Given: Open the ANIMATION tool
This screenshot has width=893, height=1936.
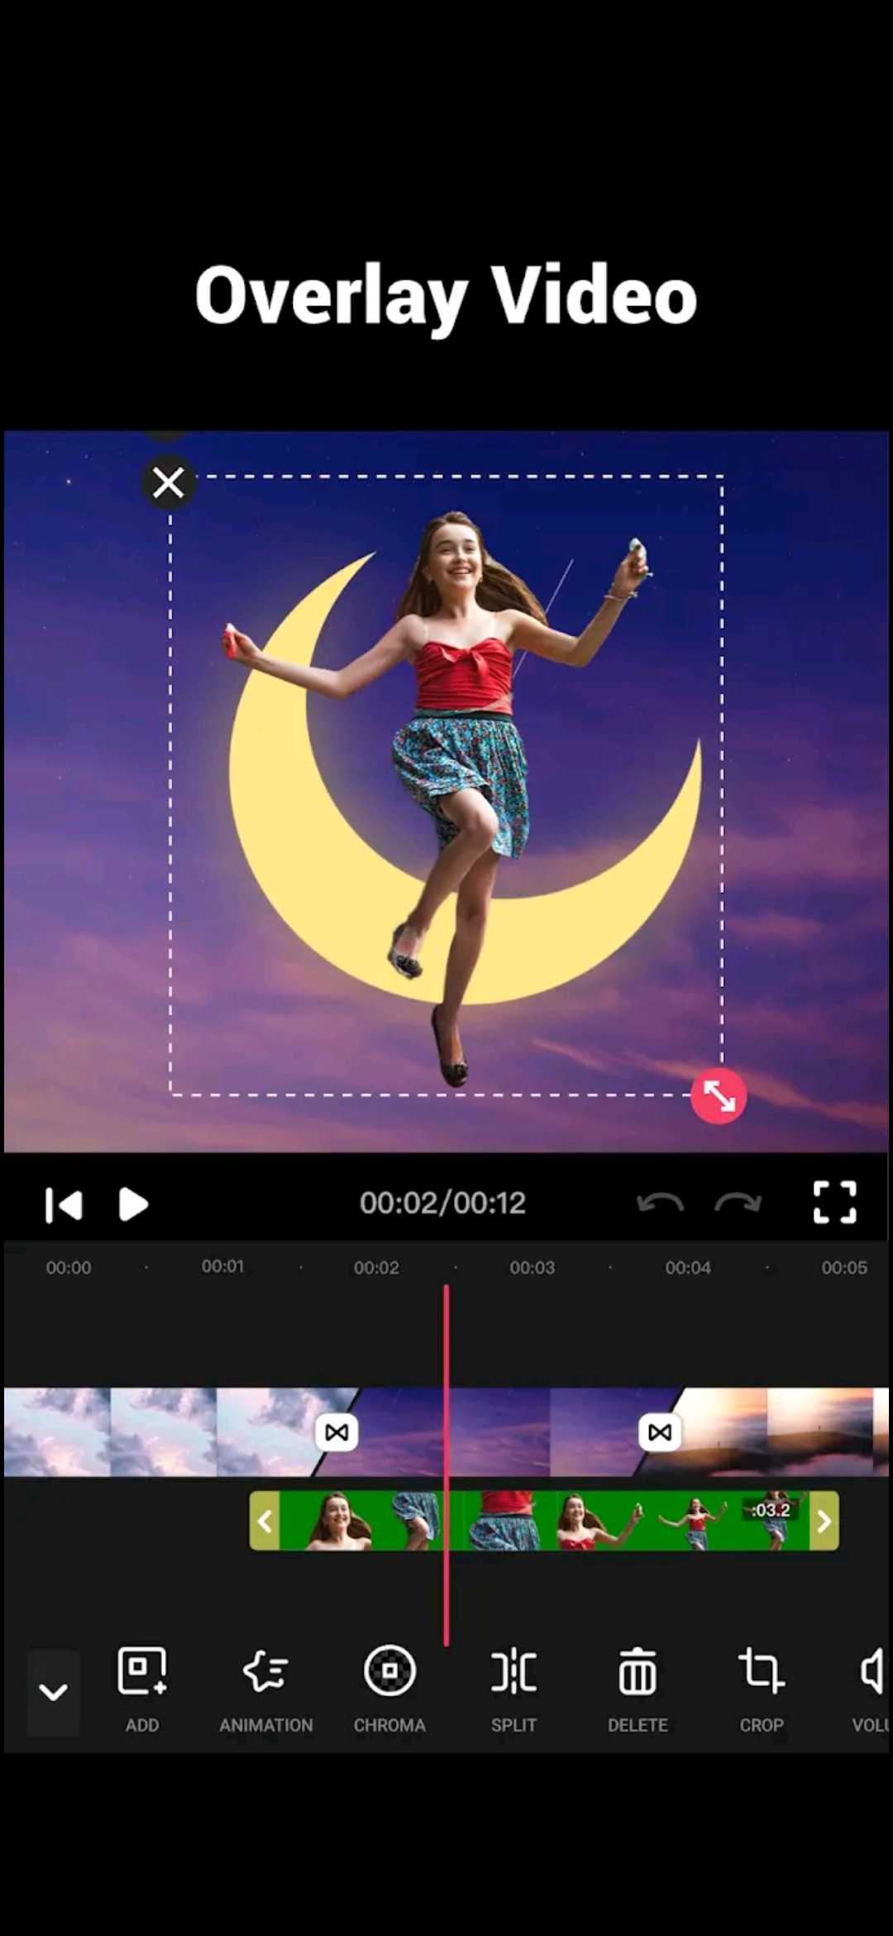Looking at the screenshot, I should (265, 1689).
